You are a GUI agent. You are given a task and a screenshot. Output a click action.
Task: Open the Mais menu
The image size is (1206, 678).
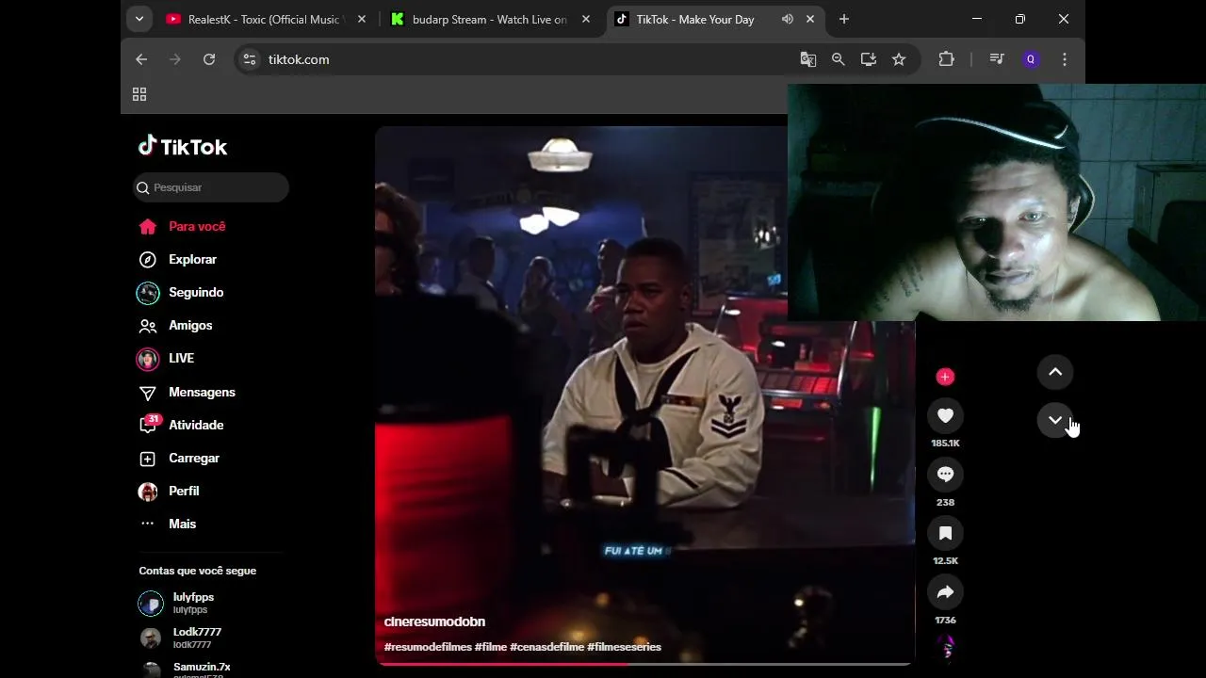pyautogui.click(x=168, y=524)
